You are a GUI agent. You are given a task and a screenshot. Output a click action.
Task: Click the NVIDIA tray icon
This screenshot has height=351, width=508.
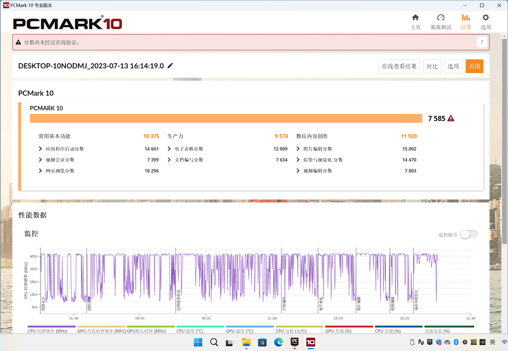point(483,342)
